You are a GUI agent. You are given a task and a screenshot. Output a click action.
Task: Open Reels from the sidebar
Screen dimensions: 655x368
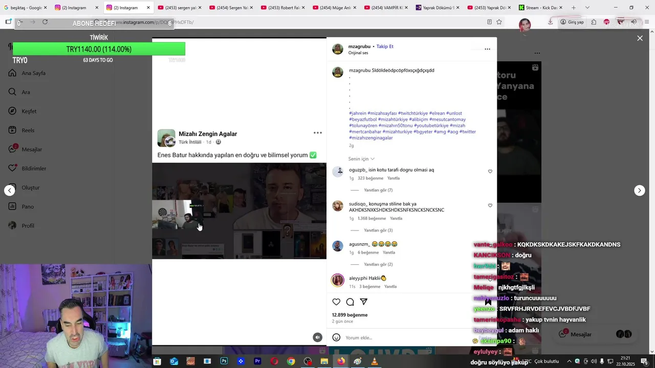[x=21, y=130]
